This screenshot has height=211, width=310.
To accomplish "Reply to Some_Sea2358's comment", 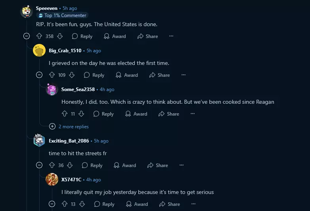I will [x=103, y=114].
